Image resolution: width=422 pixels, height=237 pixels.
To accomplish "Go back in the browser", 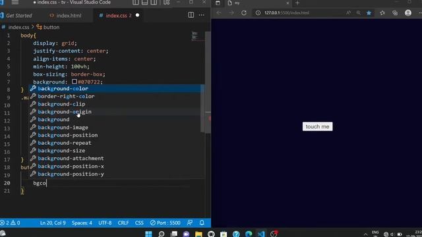I will (x=218, y=13).
